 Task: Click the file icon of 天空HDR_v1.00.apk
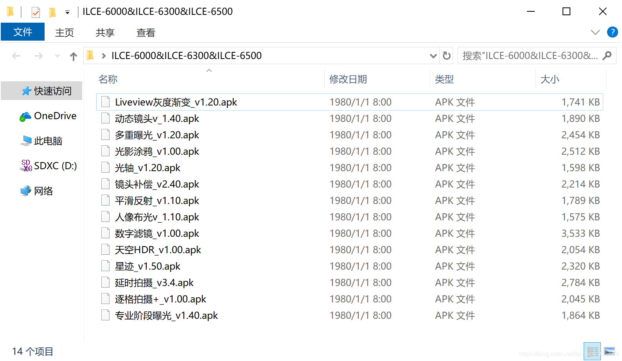(x=105, y=250)
